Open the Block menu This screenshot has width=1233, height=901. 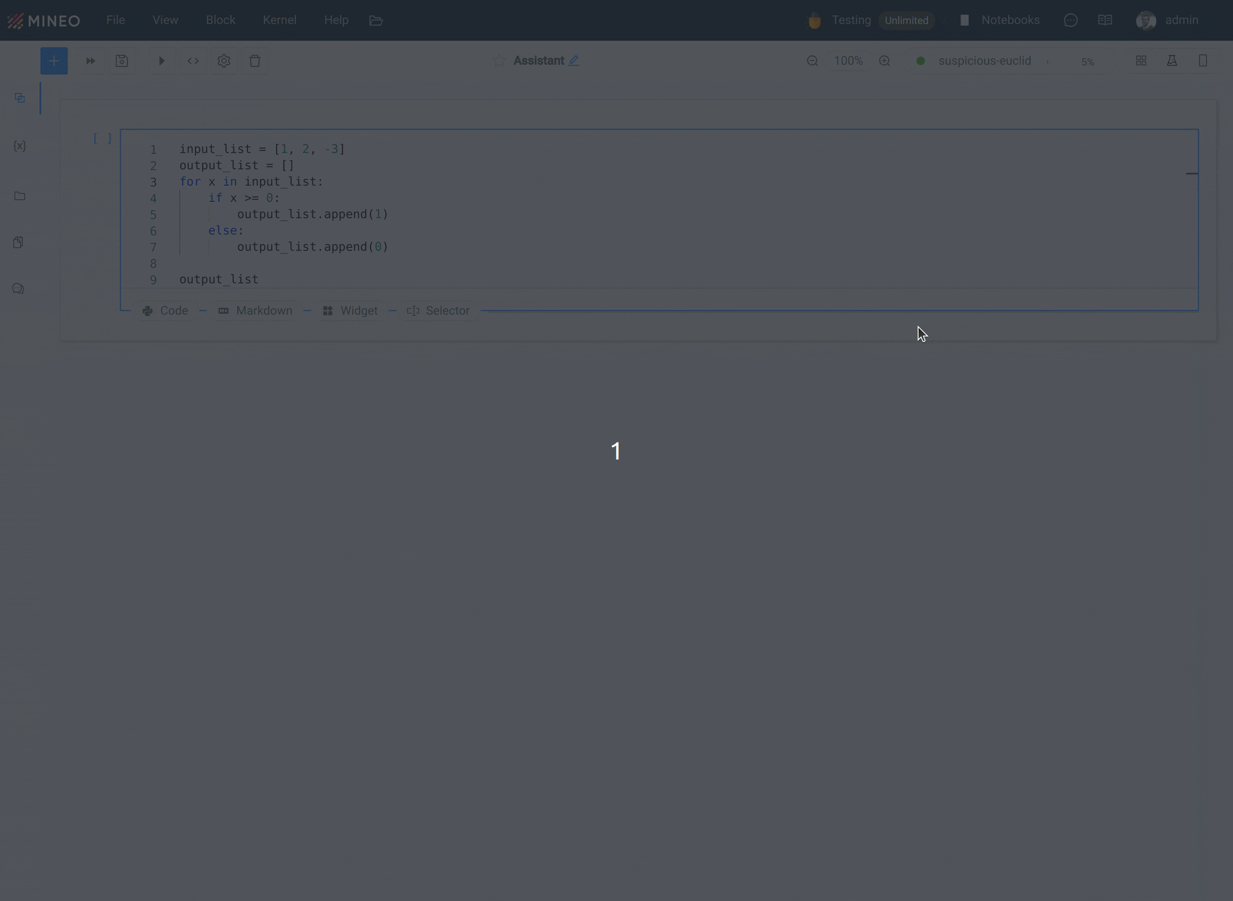(221, 20)
